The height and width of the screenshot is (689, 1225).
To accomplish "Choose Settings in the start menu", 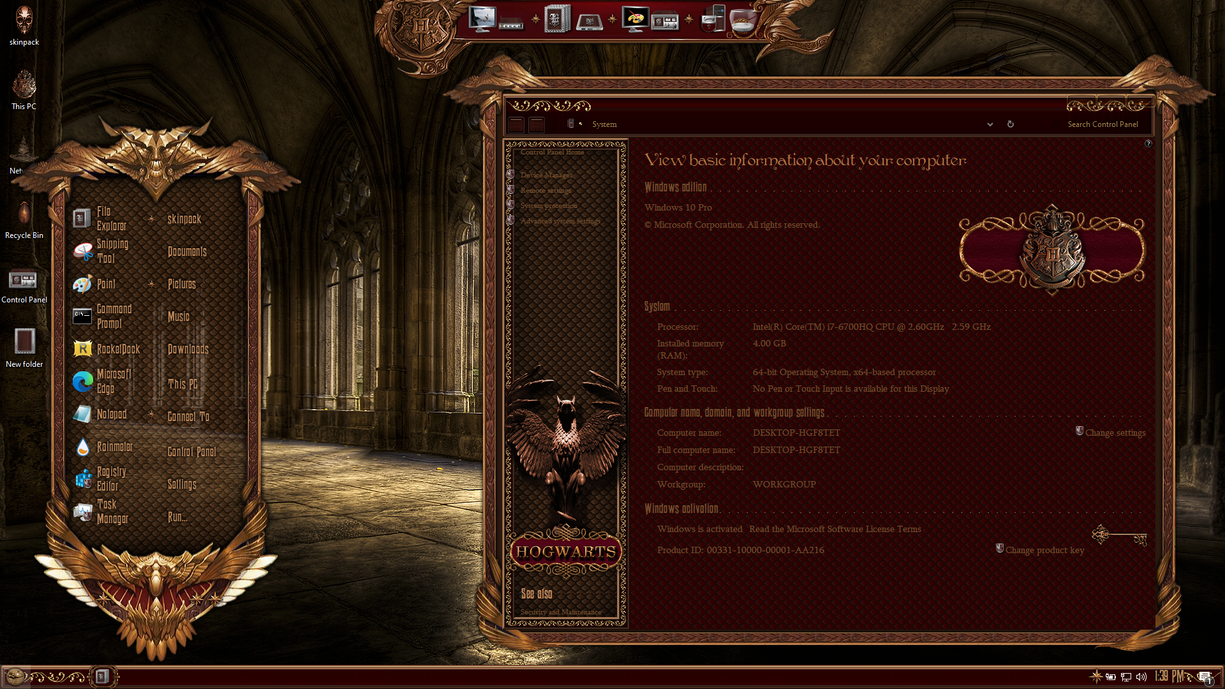I will point(182,484).
